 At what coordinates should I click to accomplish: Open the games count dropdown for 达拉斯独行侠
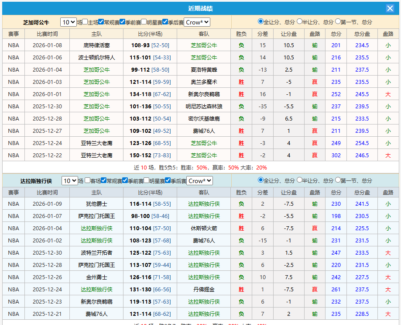(69, 180)
